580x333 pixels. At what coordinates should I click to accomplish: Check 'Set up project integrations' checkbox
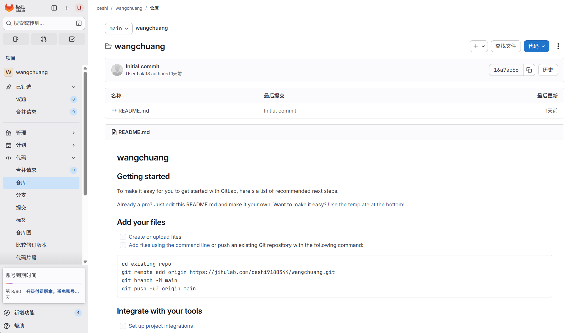pyautogui.click(x=123, y=326)
